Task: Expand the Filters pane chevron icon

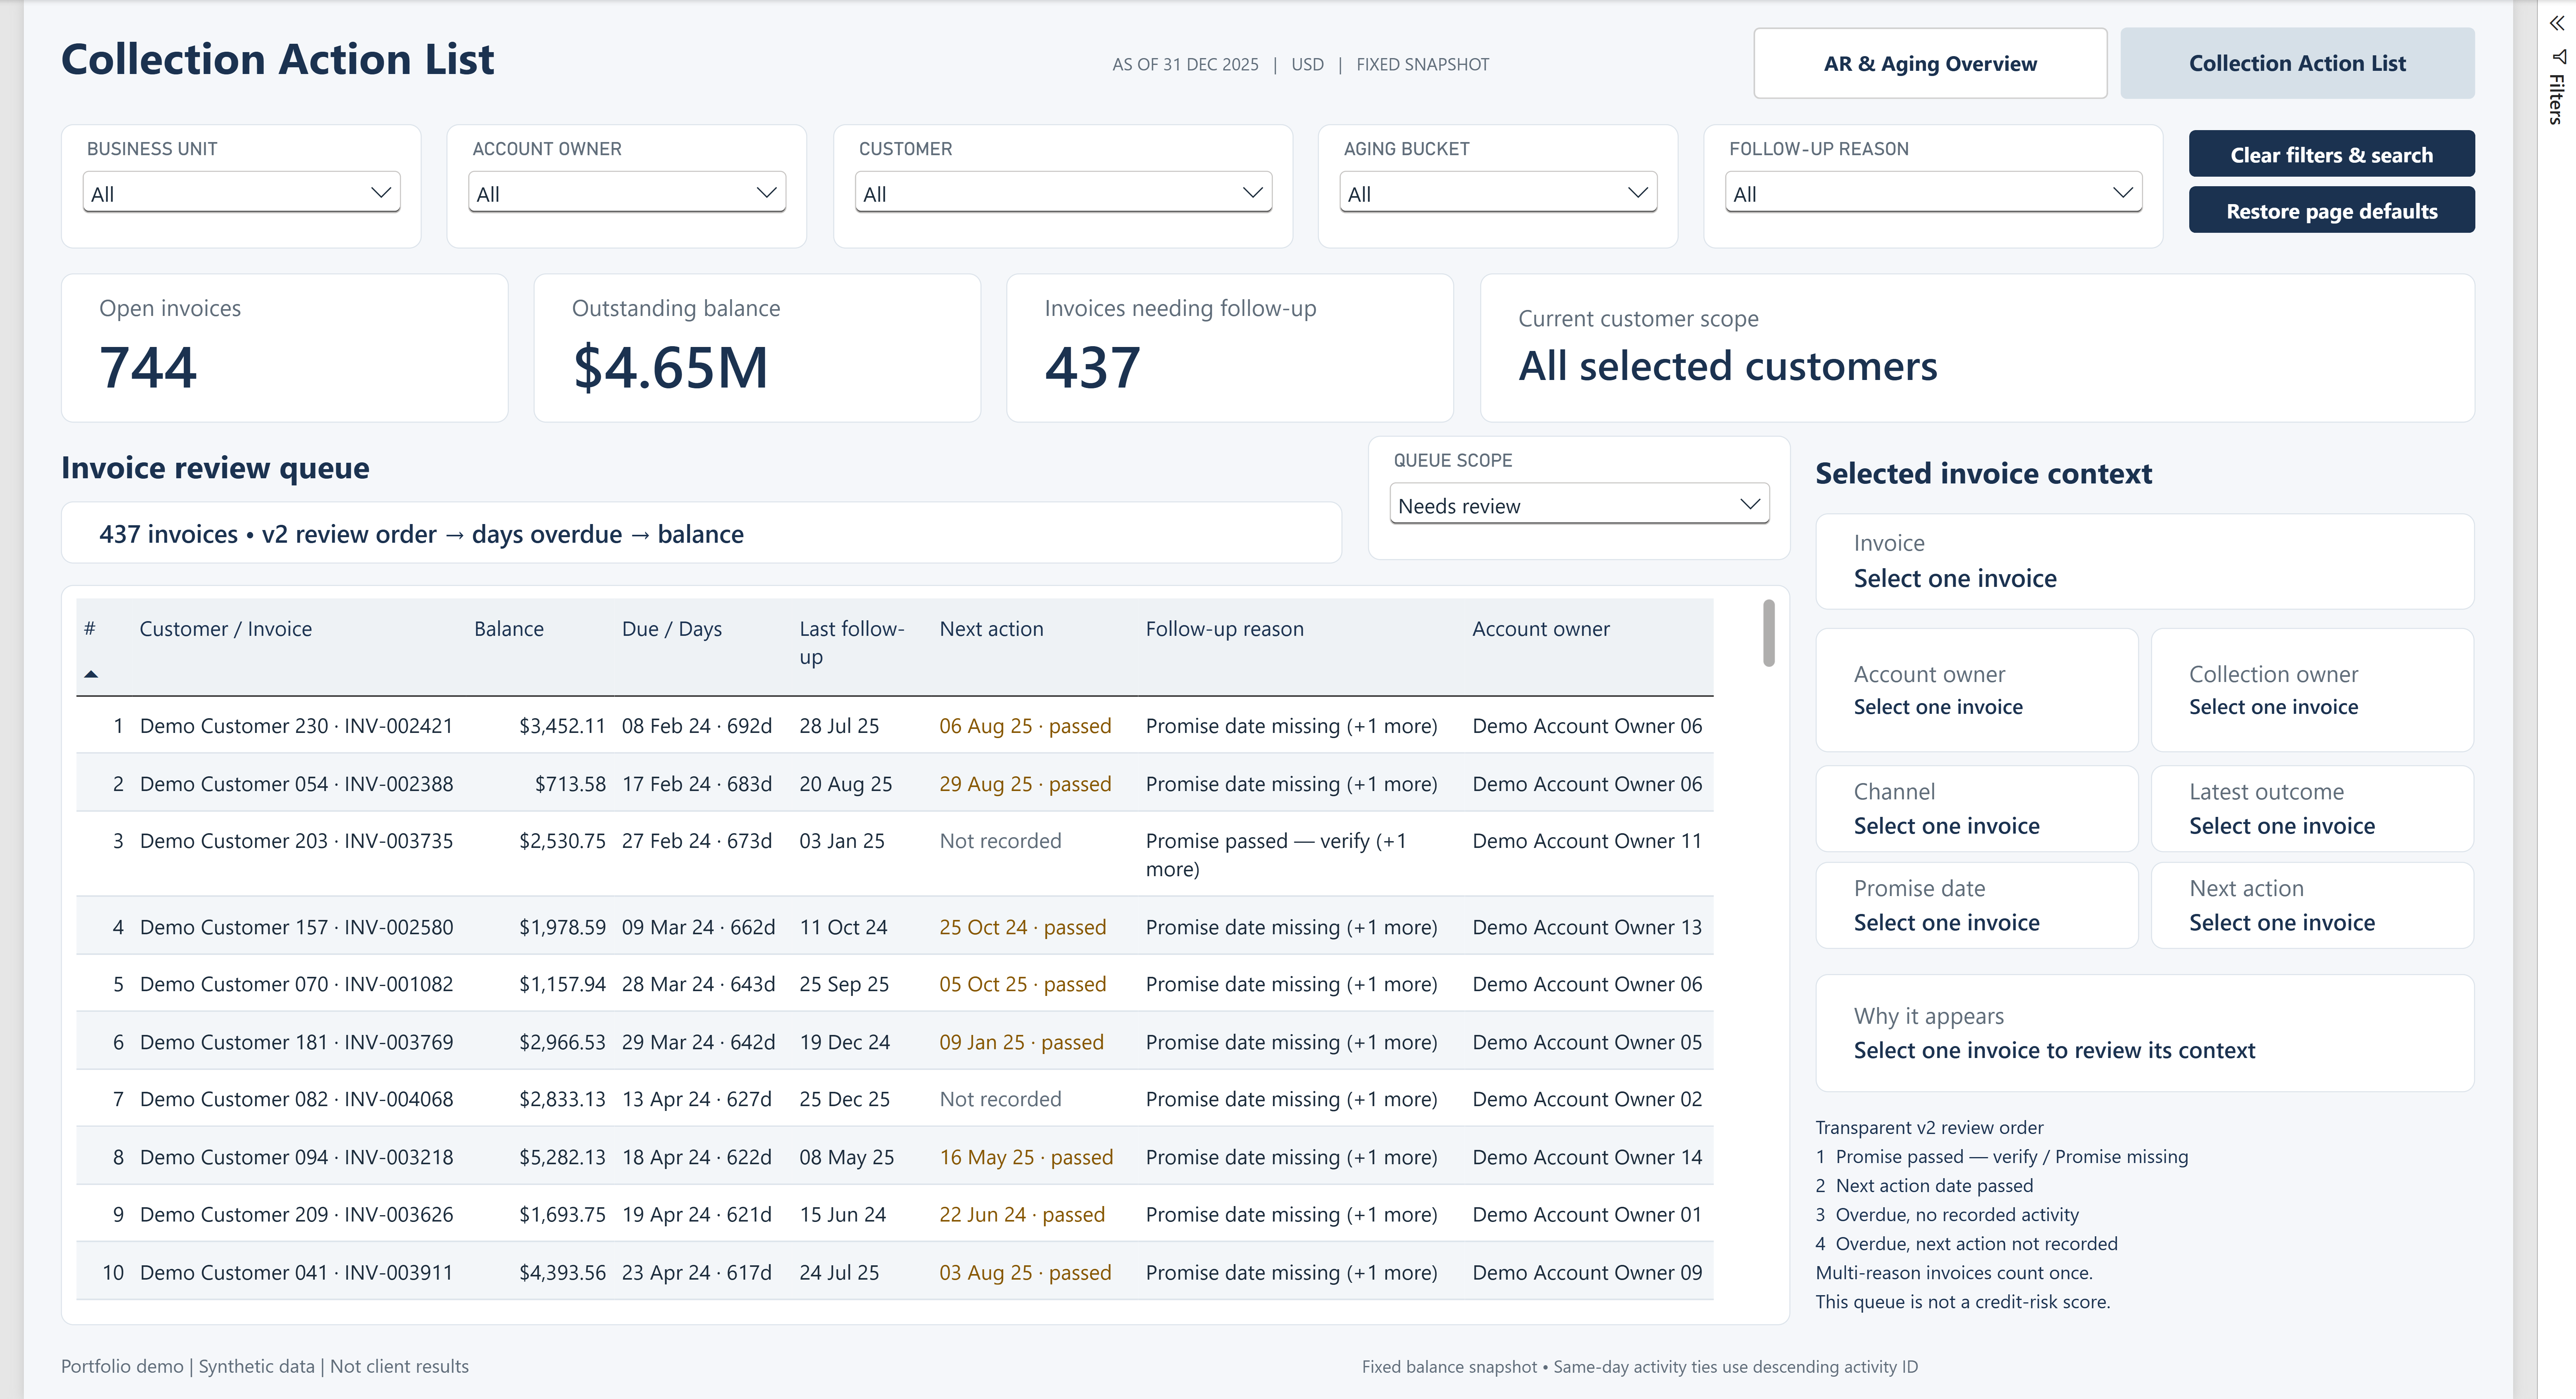Action: coord(2556,23)
